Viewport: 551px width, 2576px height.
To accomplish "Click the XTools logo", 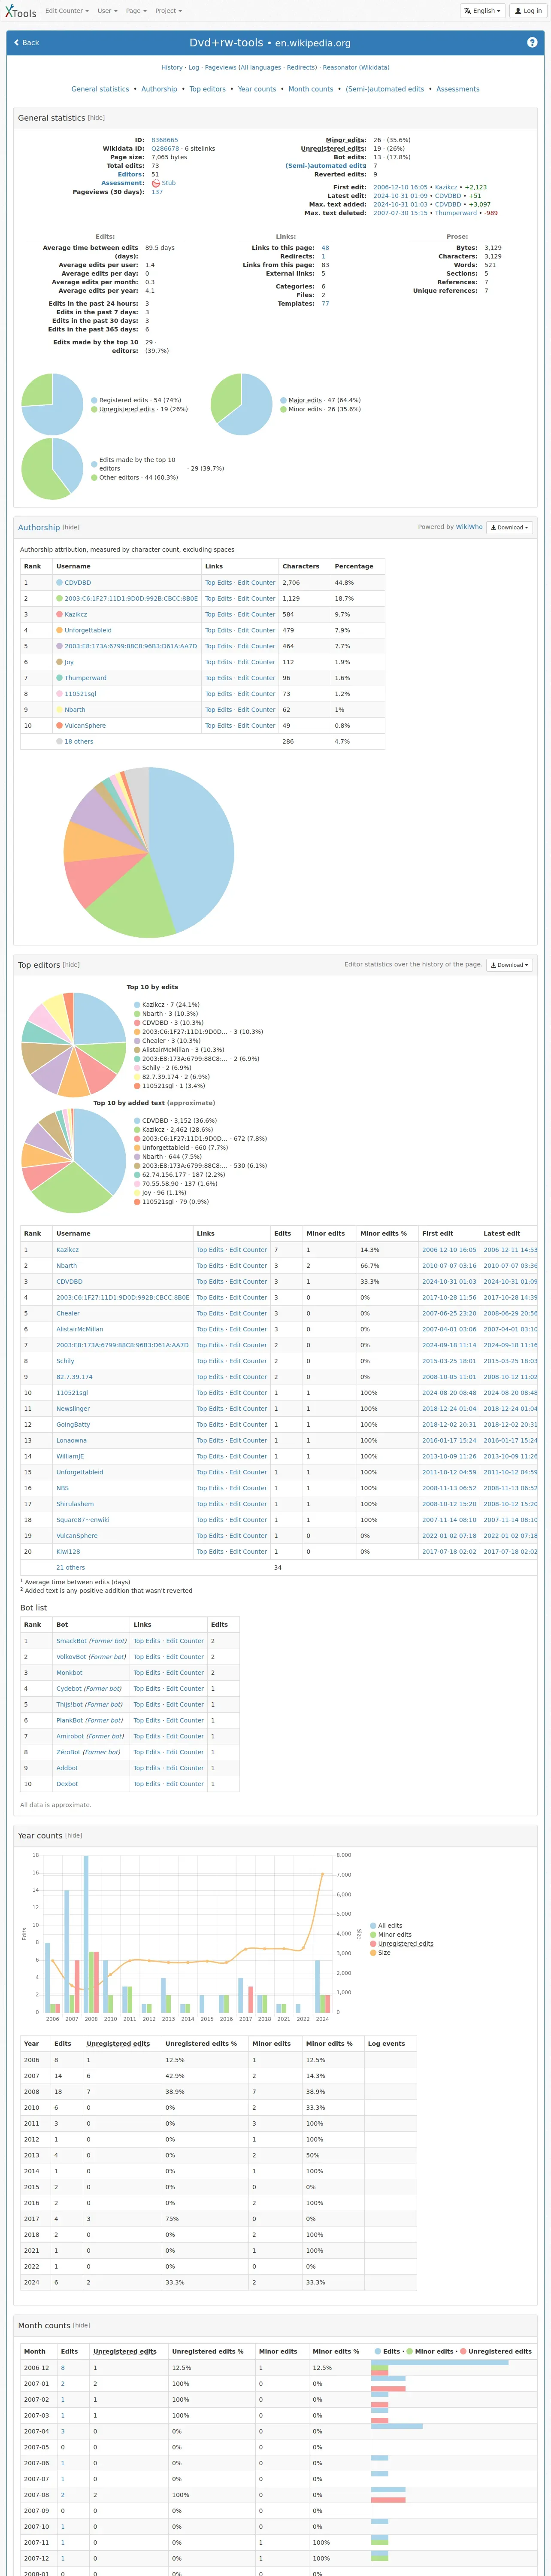I will (x=20, y=11).
